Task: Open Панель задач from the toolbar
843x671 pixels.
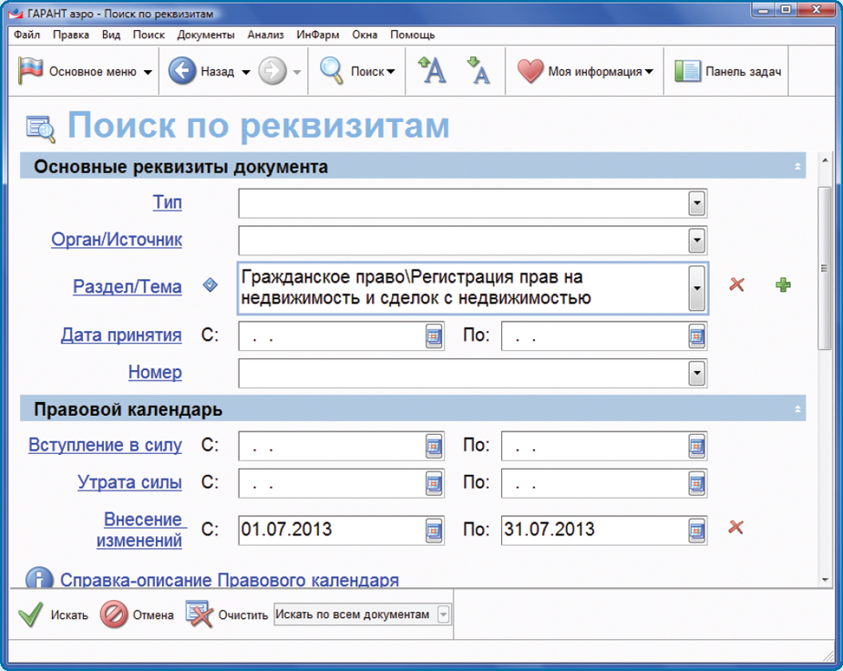Action: coord(728,72)
